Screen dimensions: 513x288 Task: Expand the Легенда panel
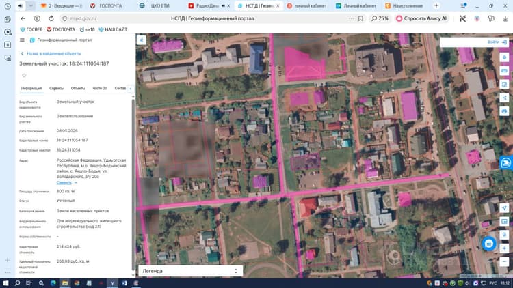pos(190,271)
